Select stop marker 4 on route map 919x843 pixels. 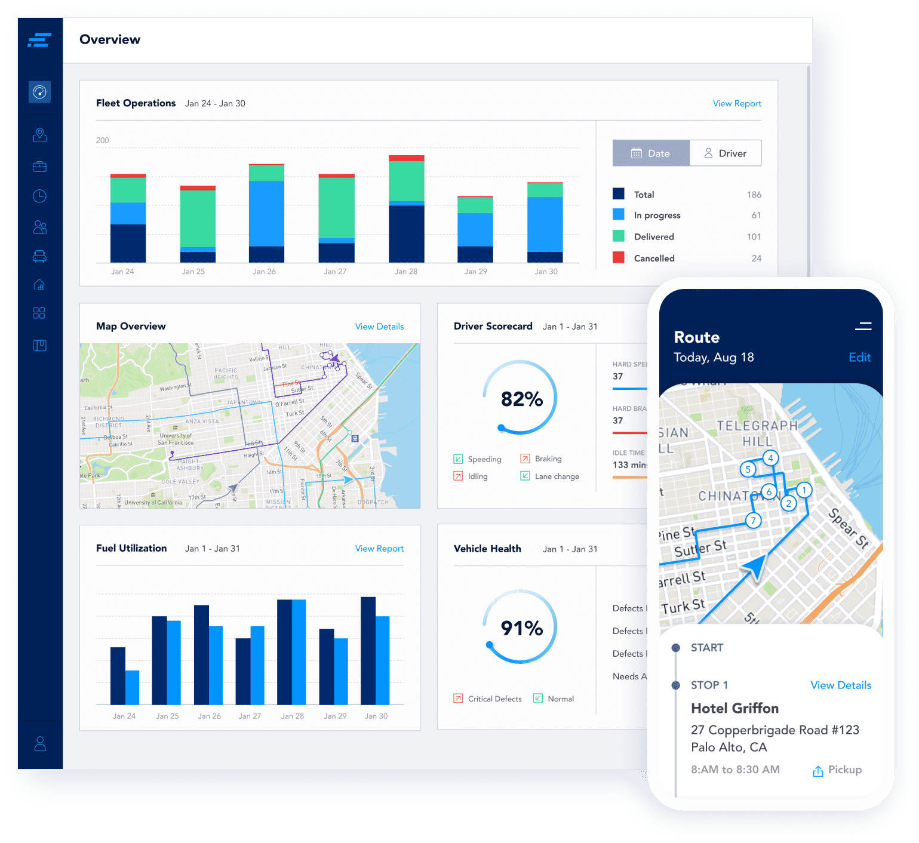770,458
